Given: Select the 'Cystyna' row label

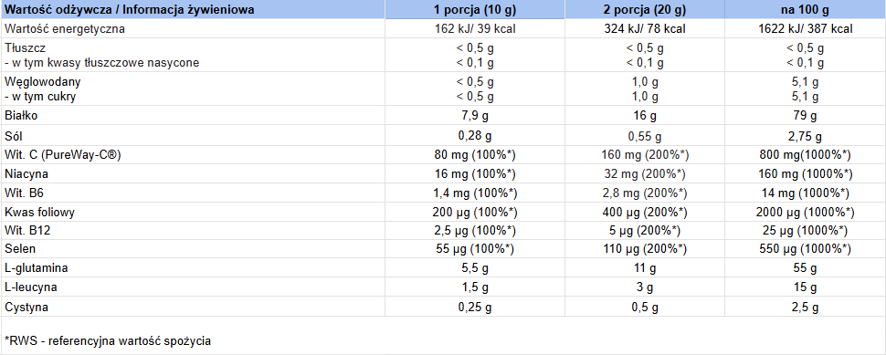Looking at the screenshot, I should [26, 308].
